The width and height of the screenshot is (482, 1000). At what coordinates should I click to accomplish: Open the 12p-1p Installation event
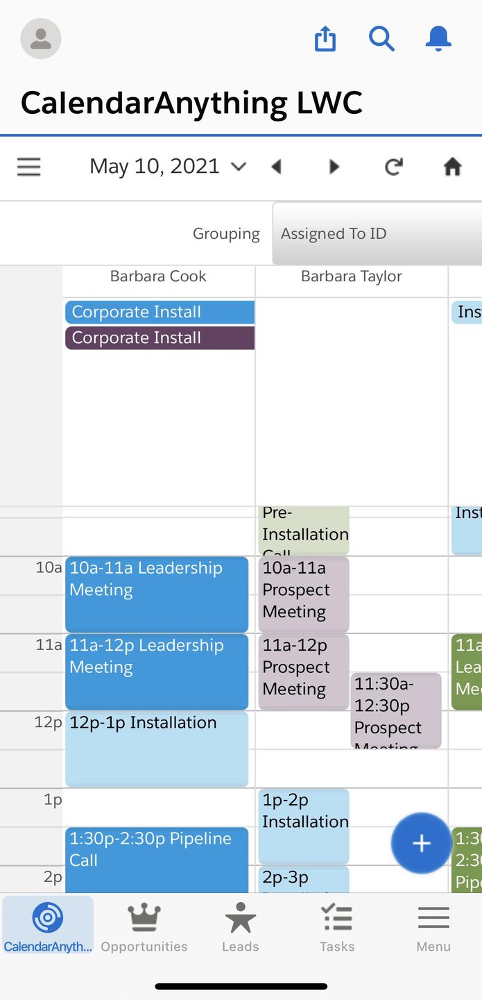[x=157, y=749]
